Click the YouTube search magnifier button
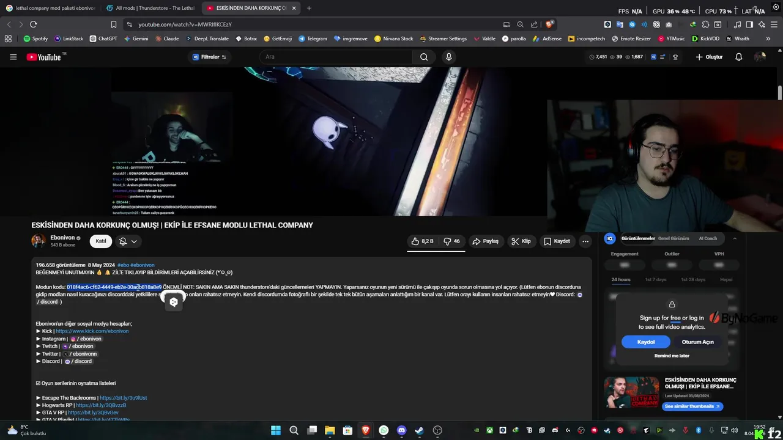Viewport: 783px width, 440px height. click(x=424, y=57)
